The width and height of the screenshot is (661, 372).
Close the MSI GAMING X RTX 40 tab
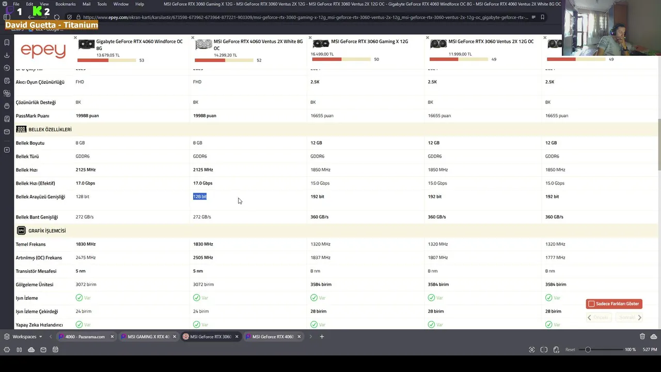[x=174, y=336]
